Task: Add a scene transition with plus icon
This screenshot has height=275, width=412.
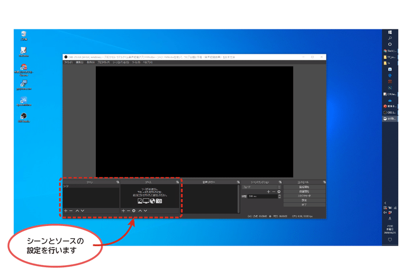Action: pos(268,192)
